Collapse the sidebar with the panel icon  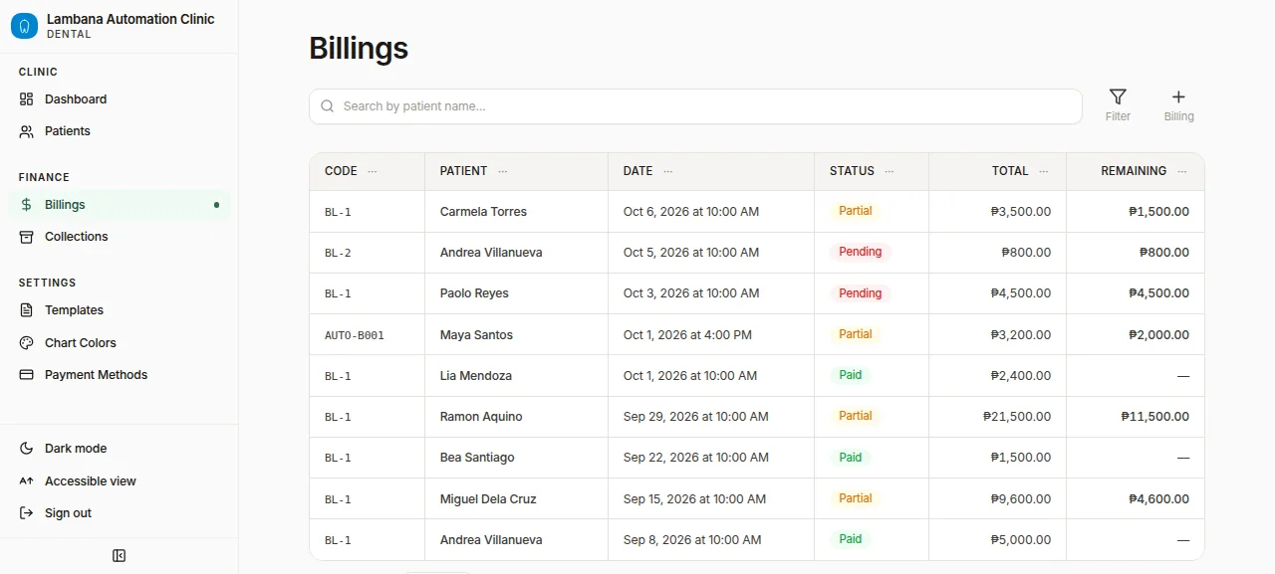[120, 556]
